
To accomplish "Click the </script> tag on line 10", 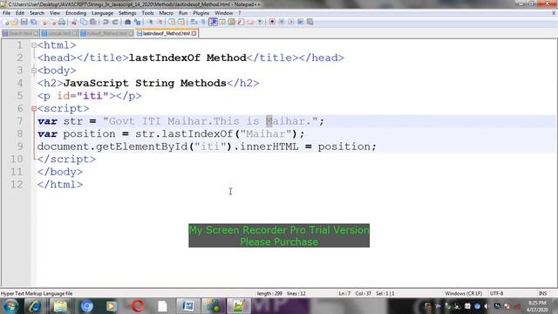I will coord(66,159).
